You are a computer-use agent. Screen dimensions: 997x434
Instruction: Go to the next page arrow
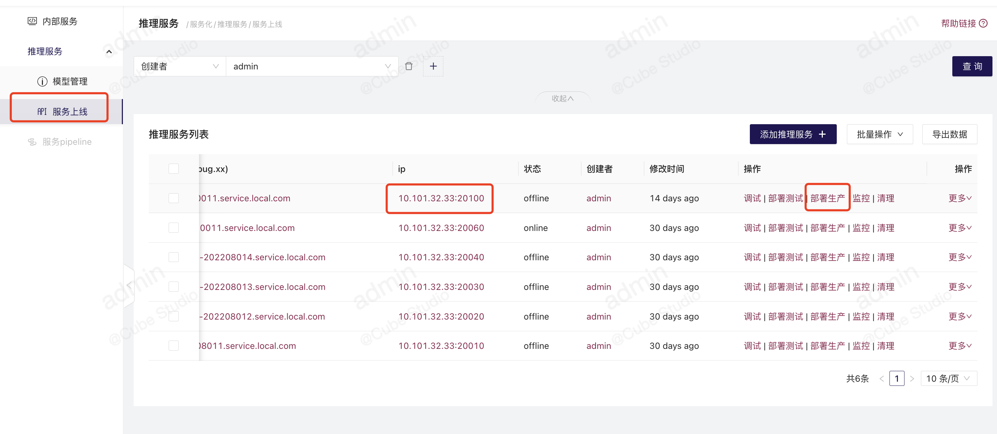[912, 378]
